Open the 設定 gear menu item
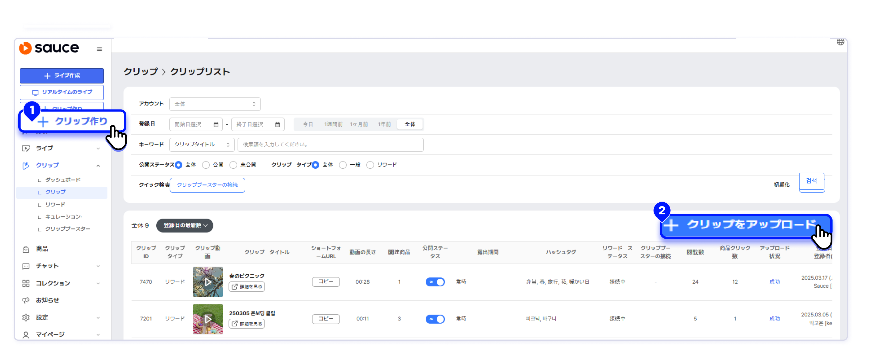The width and height of the screenshot is (869, 359). tap(42, 318)
